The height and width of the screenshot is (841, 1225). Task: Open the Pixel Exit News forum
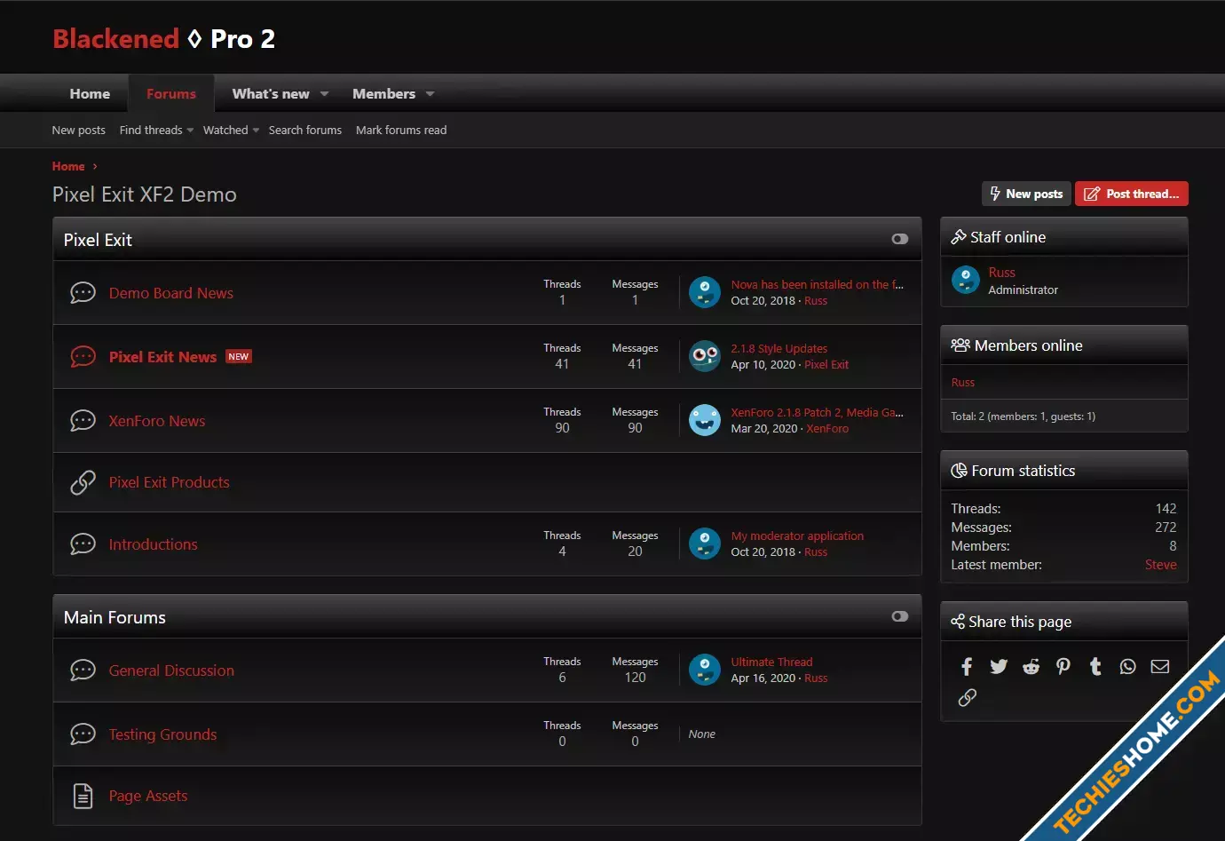coord(162,357)
